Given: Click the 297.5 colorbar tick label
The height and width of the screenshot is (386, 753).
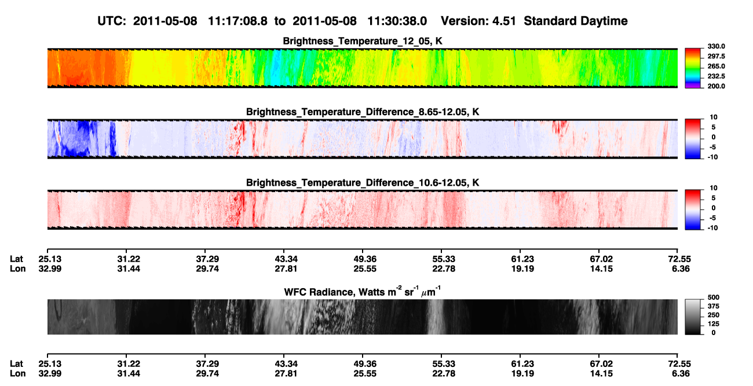Looking at the screenshot, I should coord(715,57).
